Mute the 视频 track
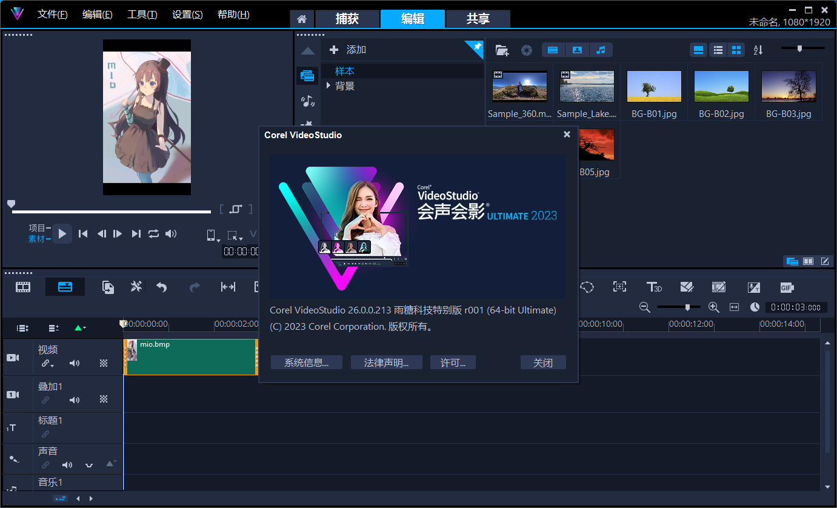Image resolution: width=837 pixels, height=508 pixels. tap(75, 364)
